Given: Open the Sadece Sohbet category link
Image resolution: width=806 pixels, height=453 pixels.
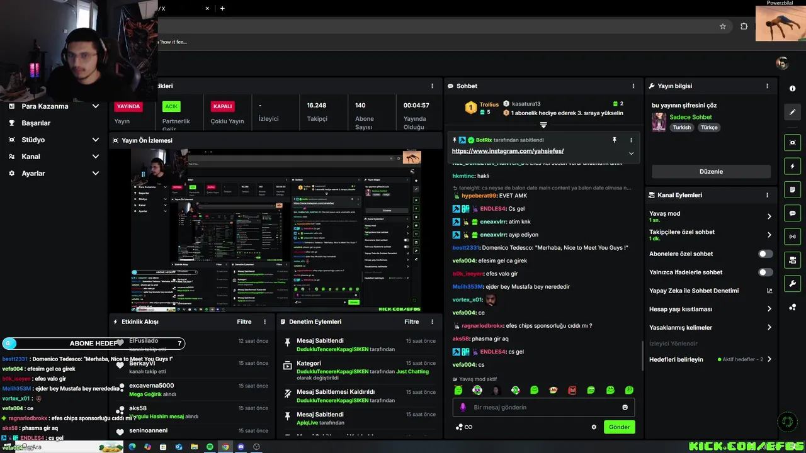Looking at the screenshot, I should [691, 117].
